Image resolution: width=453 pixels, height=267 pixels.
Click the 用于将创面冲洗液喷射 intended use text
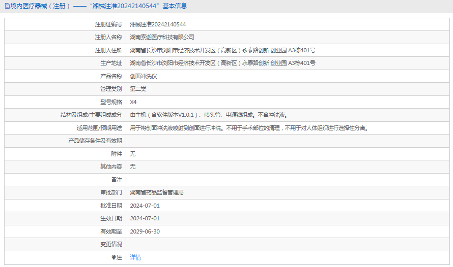point(250,128)
